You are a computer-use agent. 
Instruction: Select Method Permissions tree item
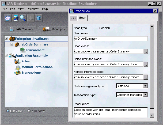[37, 67]
